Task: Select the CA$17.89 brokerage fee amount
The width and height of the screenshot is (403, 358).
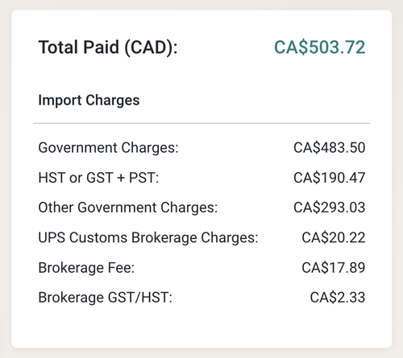Action: (x=334, y=268)
